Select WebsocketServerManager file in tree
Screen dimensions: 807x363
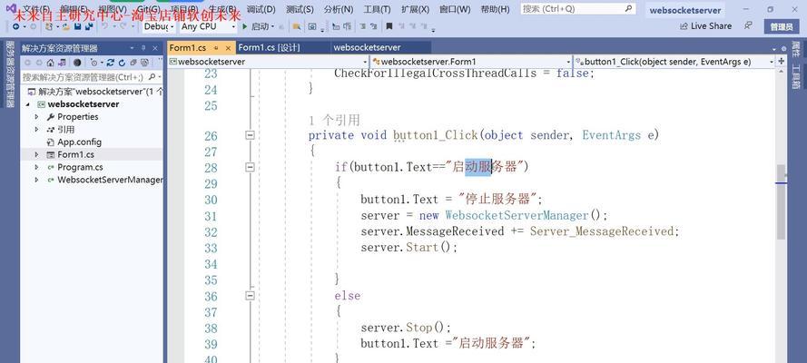(x=104, y=180)
